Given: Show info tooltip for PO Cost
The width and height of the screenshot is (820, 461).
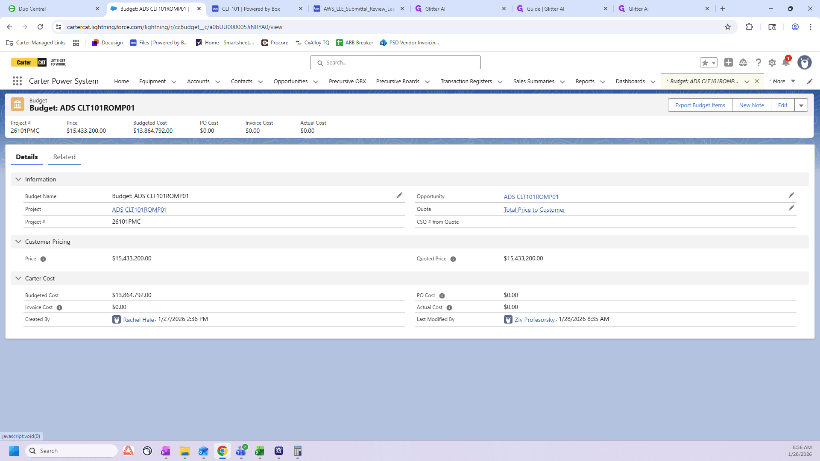Looking at the screenshot, I should 442,296.
